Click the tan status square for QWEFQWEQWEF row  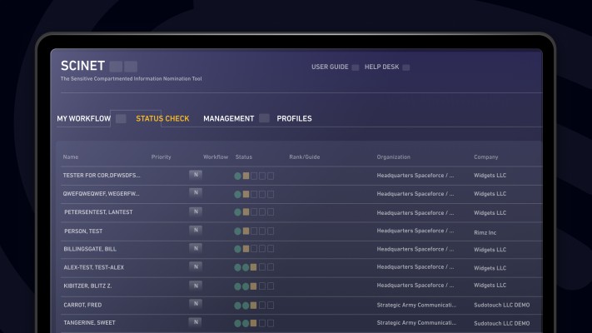pyautogui.click(x=246, y=194)
